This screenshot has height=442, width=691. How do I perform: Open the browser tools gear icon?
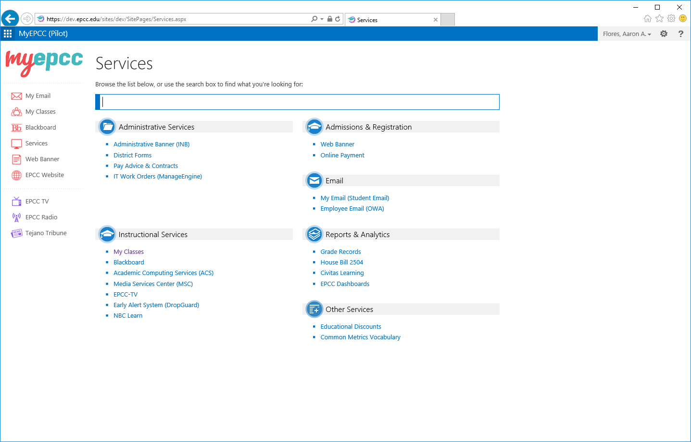pyautogui.click(x=671, y=18)
